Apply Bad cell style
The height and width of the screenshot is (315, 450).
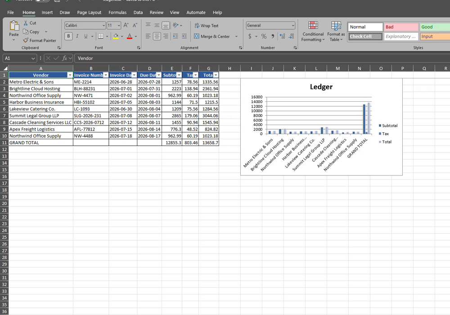click(401, 27)
